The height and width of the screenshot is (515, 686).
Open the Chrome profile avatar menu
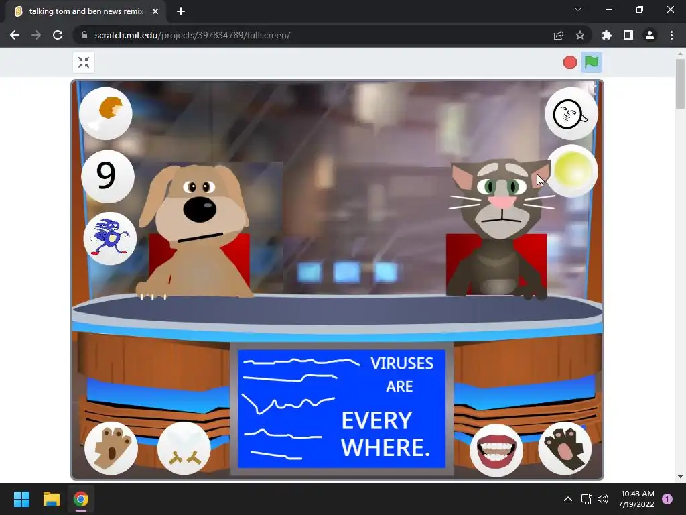click(650, 35)
